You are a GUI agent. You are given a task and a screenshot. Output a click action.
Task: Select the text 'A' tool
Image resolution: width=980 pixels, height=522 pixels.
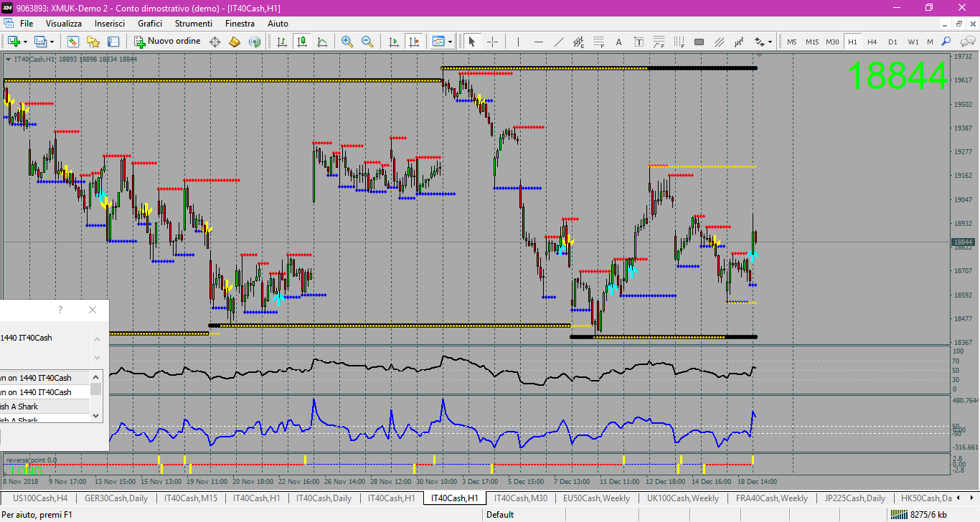619,42
